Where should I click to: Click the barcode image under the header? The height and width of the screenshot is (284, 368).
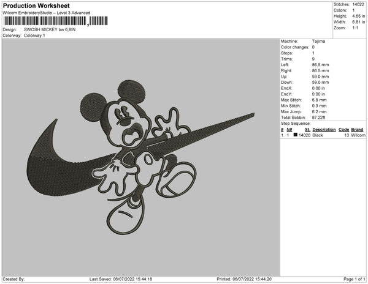[55, 21]
